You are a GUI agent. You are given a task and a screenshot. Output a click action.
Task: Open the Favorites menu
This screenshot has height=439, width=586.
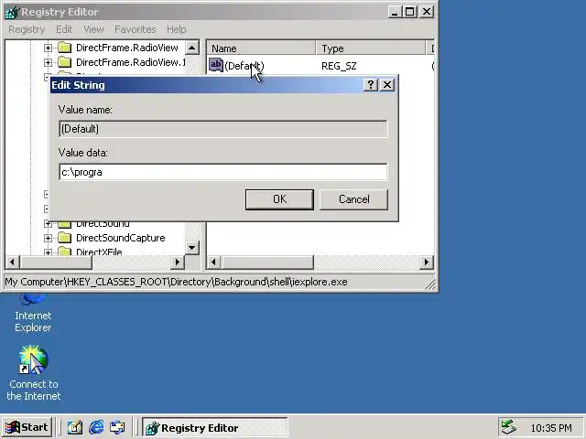[x=135, y=29]
